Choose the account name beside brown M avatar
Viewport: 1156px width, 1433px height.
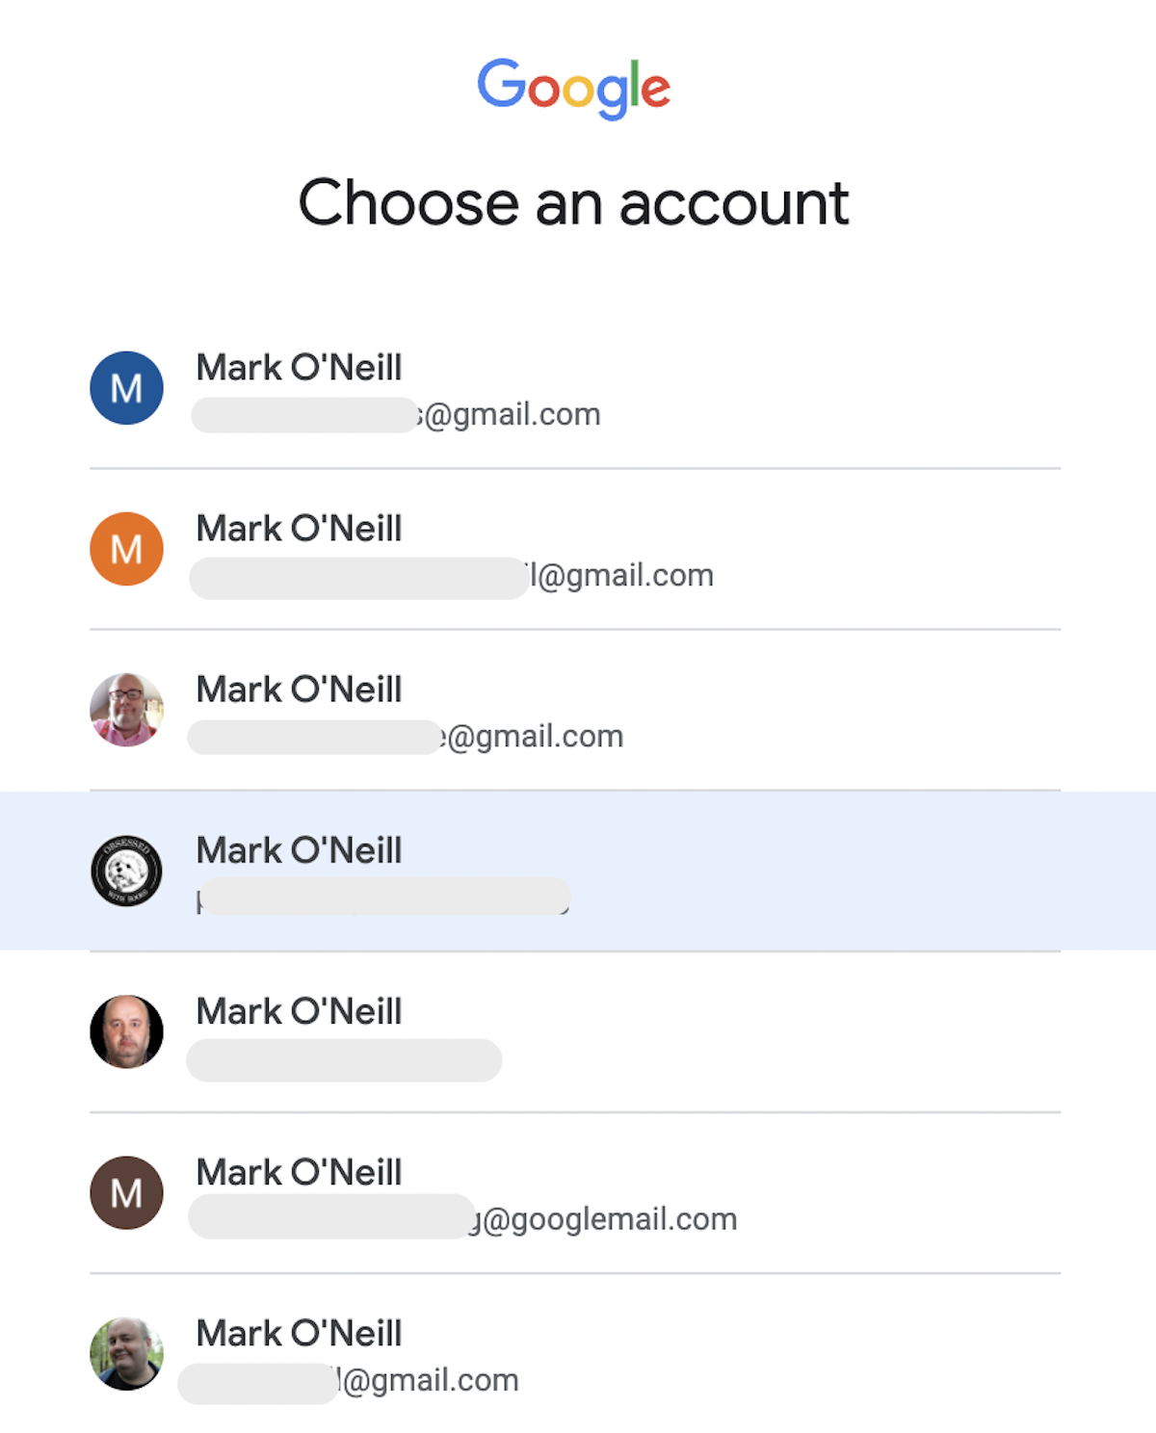pyautogui.click(x=299, y=1172)
